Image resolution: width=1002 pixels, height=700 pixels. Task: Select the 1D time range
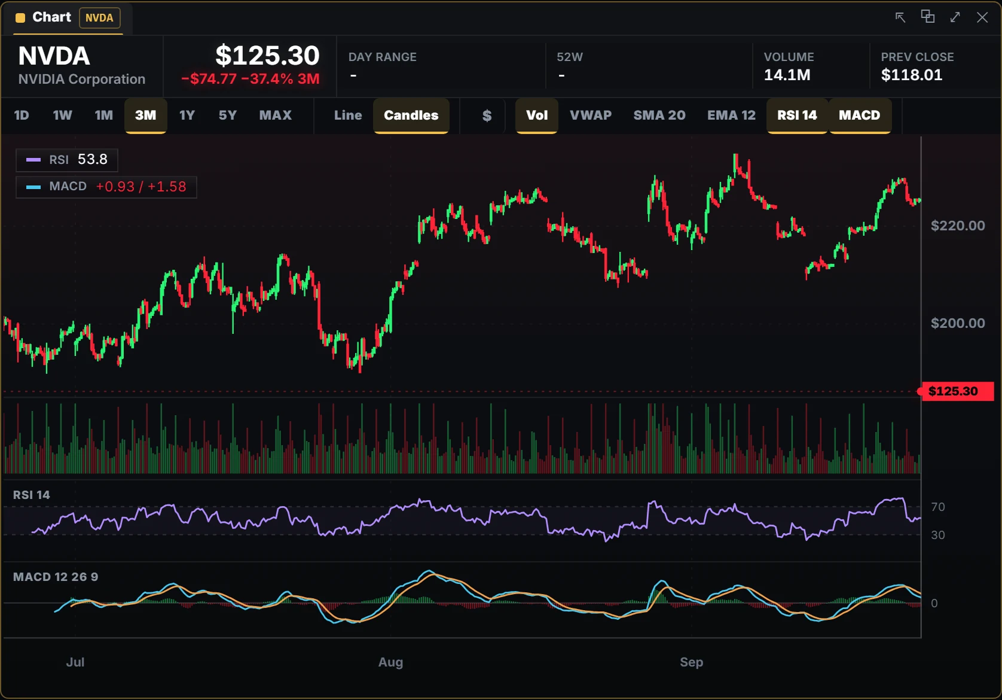tap(22, 115)
